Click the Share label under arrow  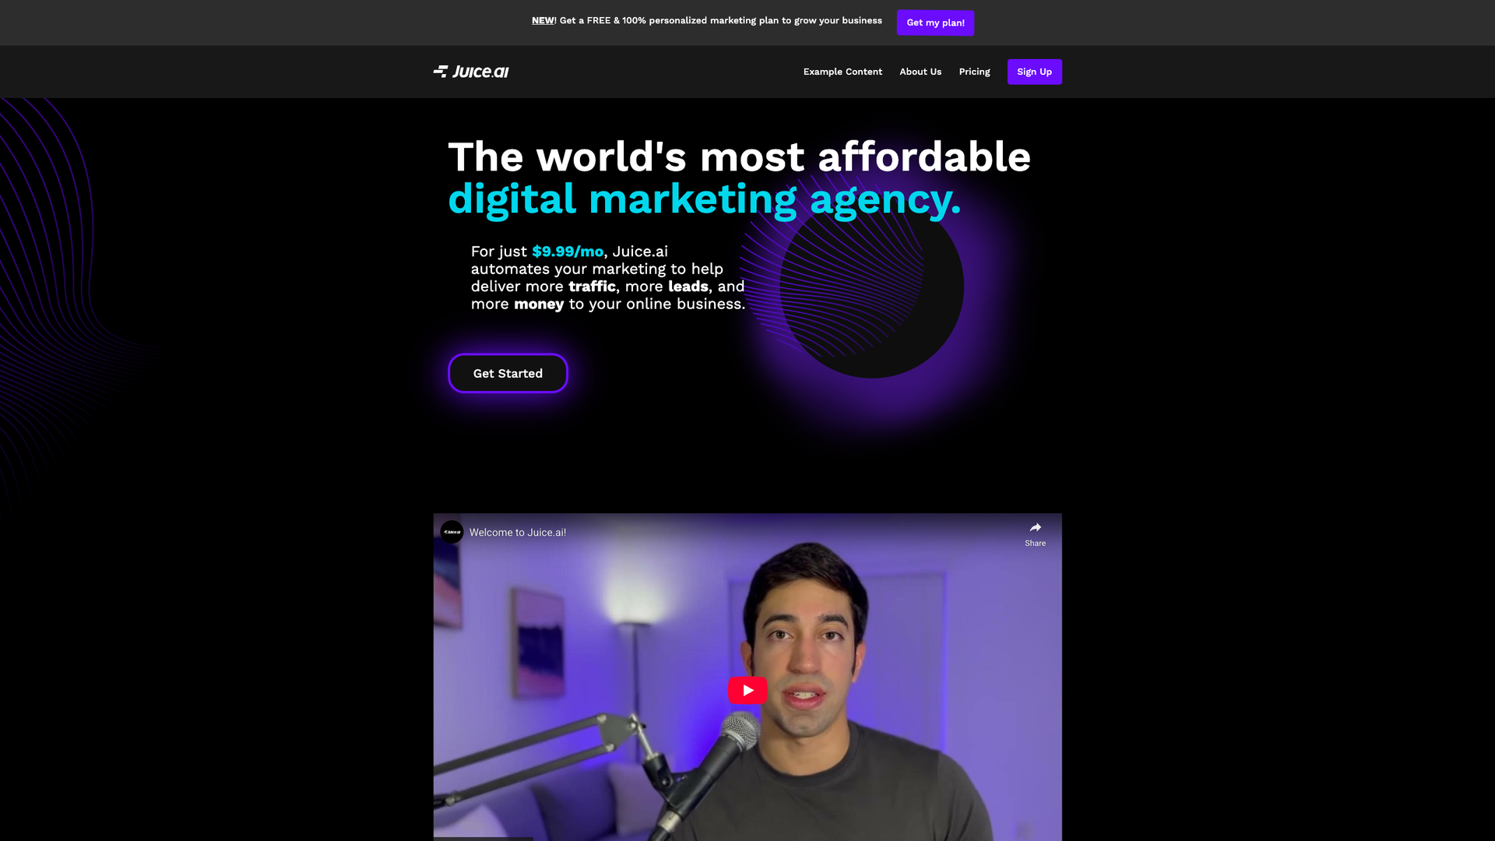pos(1035,544)
